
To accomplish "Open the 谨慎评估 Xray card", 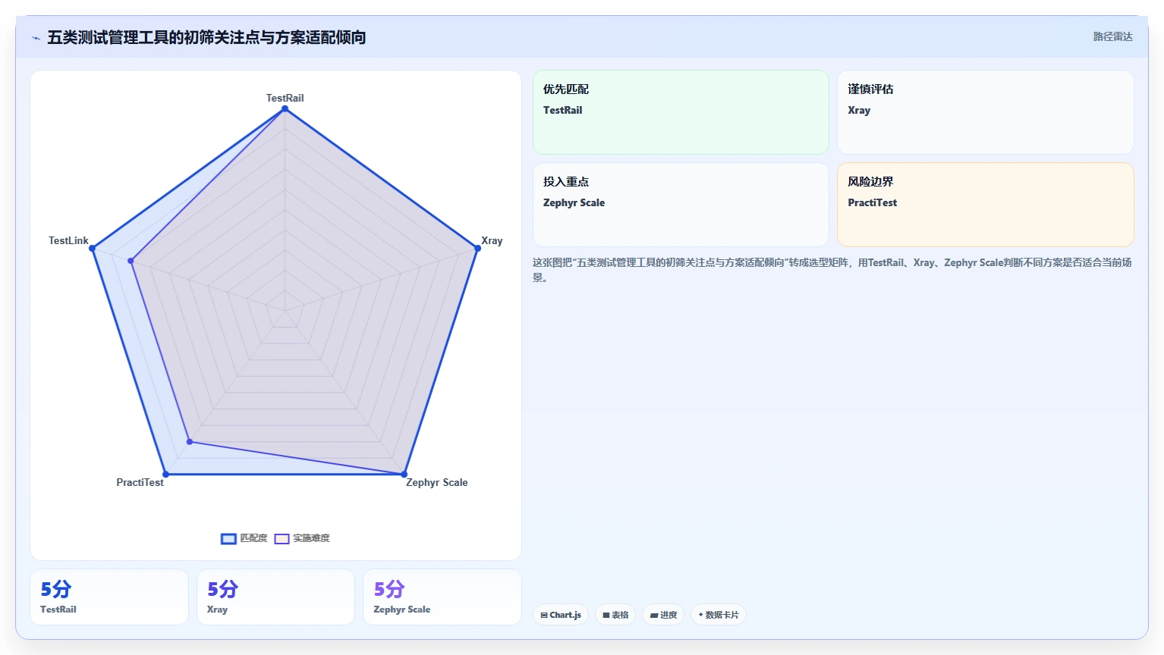I will click(986, 112).
